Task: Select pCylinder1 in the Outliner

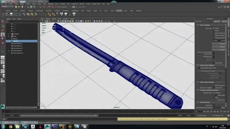Action: pos(16,34)
